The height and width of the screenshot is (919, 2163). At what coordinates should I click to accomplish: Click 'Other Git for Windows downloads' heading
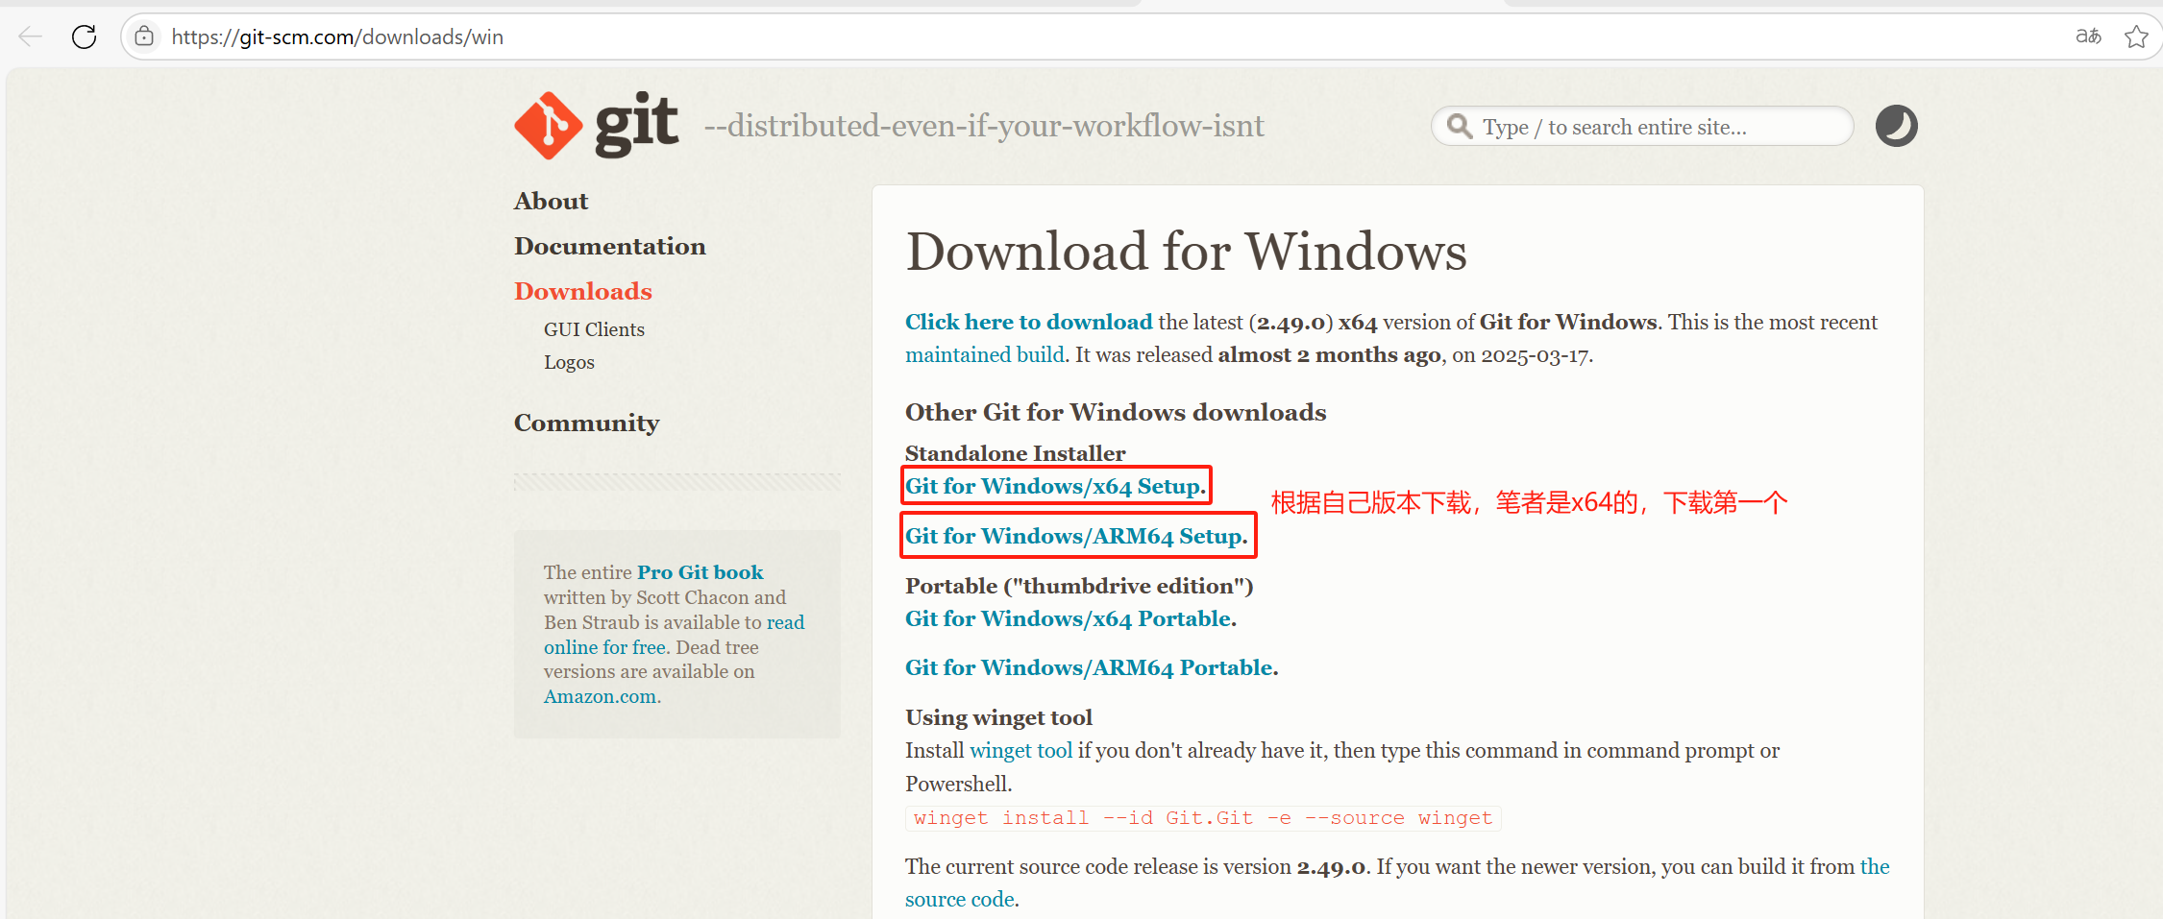[x=1116, y=412]
